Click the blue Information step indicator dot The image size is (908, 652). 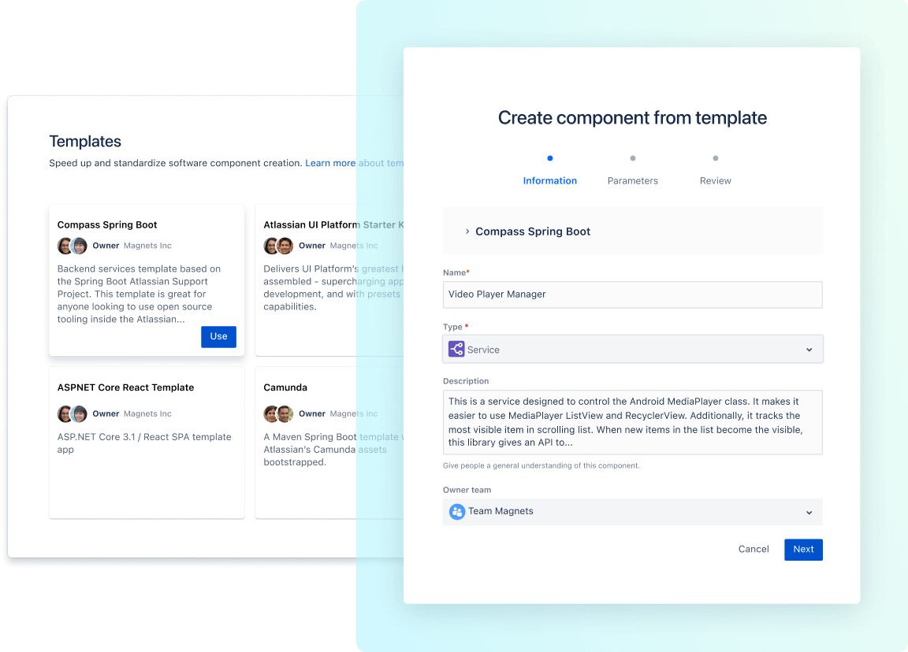[549, 157]
